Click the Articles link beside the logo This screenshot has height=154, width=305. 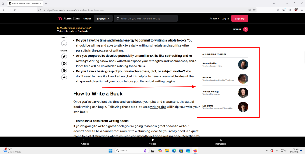tap(87, 19)
